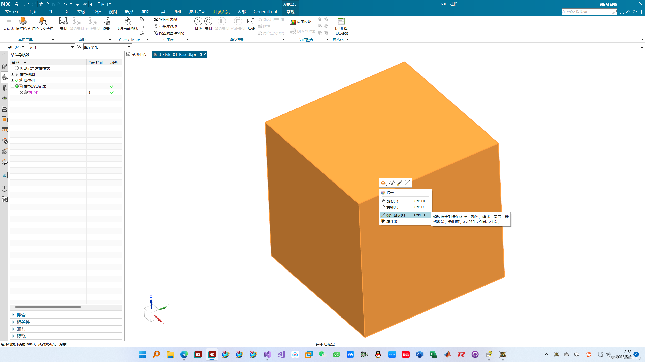
Task: Click the resource bar settings gear
Action: (x=4, y=54)
